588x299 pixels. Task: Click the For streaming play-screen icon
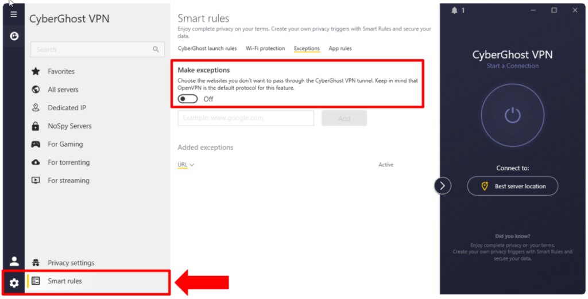(36, 180)
